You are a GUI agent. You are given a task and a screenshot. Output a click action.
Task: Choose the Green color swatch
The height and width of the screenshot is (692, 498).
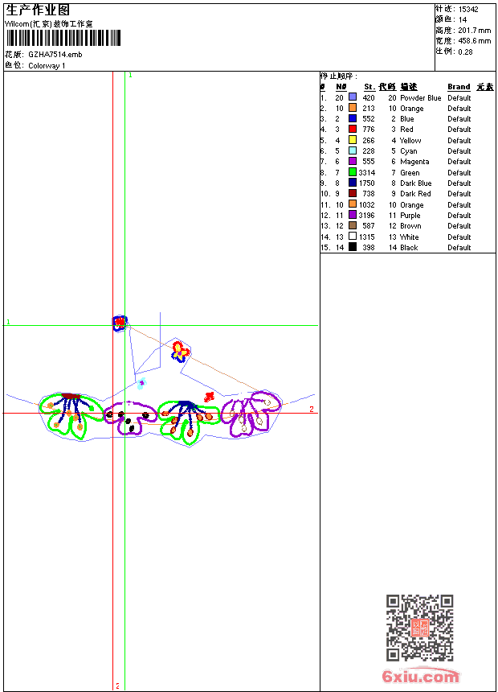click(x=353, y=172)
